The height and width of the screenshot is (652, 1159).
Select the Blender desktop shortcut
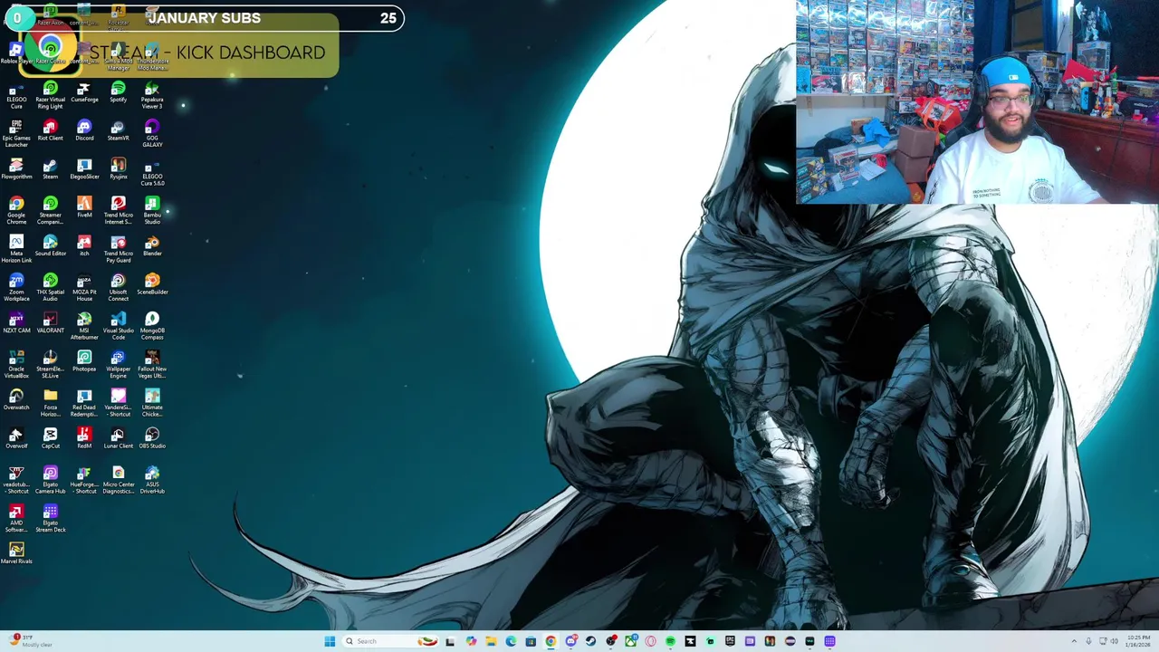pos(152,245)
